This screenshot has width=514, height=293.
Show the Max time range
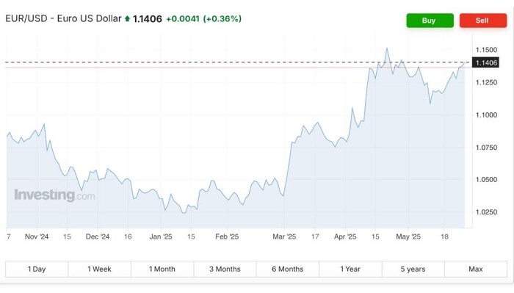pos(476,269)
